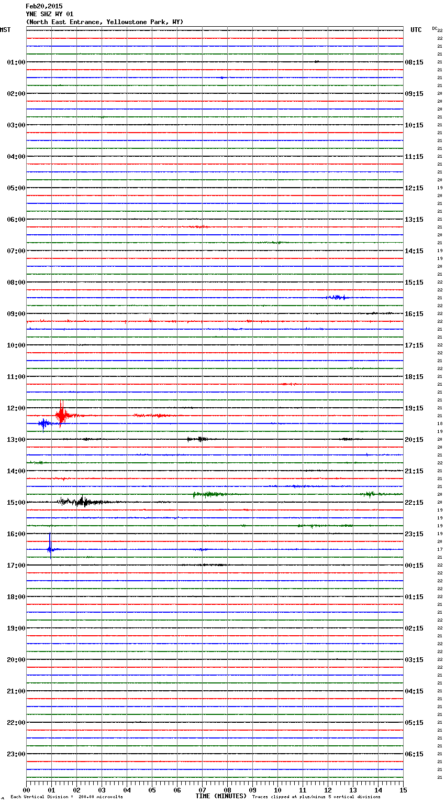The image size is (445, 804).
Task: Select the 15 minute tick label
Action: click(403, 790)
